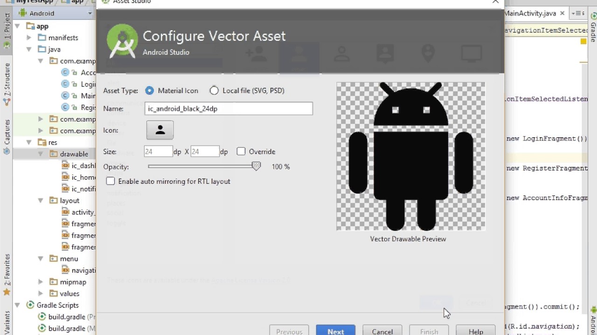Open the 2: Favorites tool window tab
The width and height of the screenshot is (597, 335).
tap(7, 275)
